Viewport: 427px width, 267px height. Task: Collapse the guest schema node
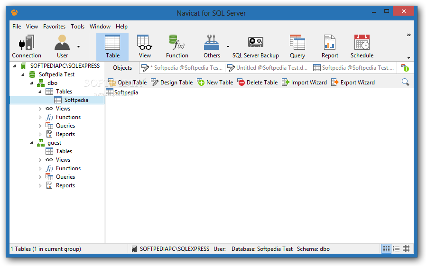point(31,143)
